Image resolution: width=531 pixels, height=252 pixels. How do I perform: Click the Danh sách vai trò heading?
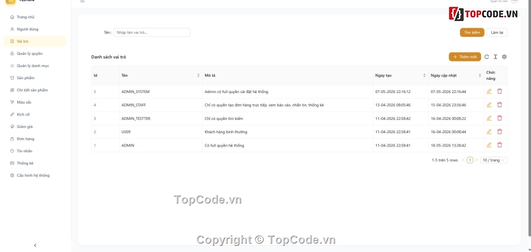pos(108,57)
